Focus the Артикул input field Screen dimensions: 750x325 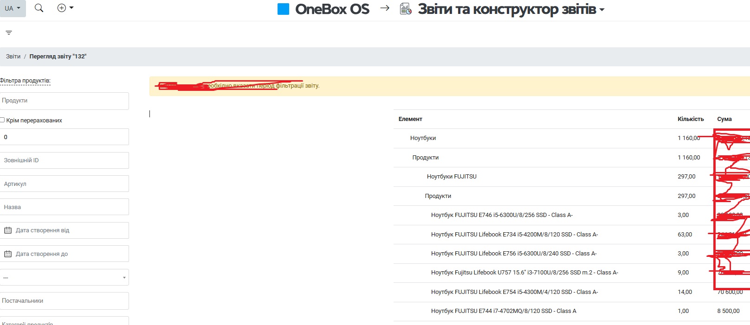point(65,184)
